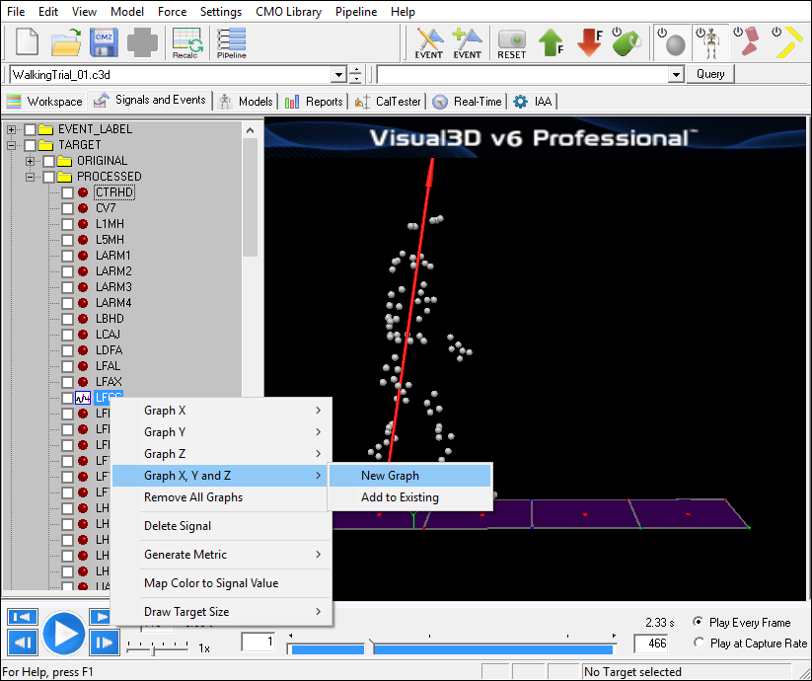Switch to the Models tab
Image resolution: width=812 pixels, height=681 pixels.
247,102
